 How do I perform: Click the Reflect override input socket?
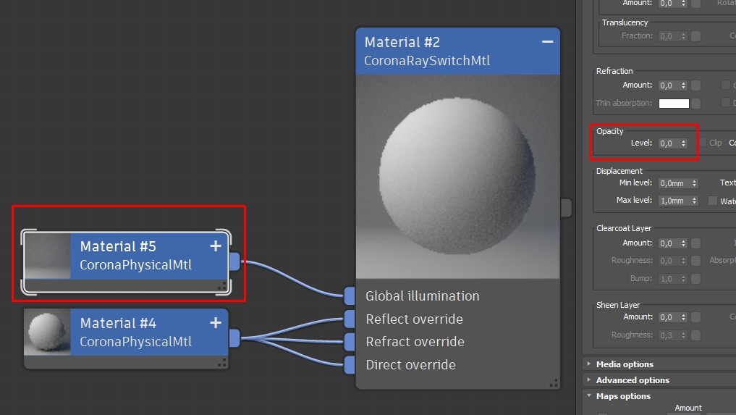click(x=350, y=319)
